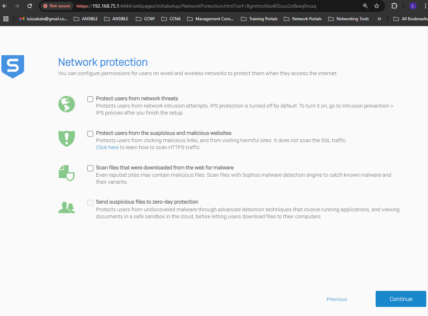
Task: Click the file shield malware scan icon
Action: coord(67,173)
